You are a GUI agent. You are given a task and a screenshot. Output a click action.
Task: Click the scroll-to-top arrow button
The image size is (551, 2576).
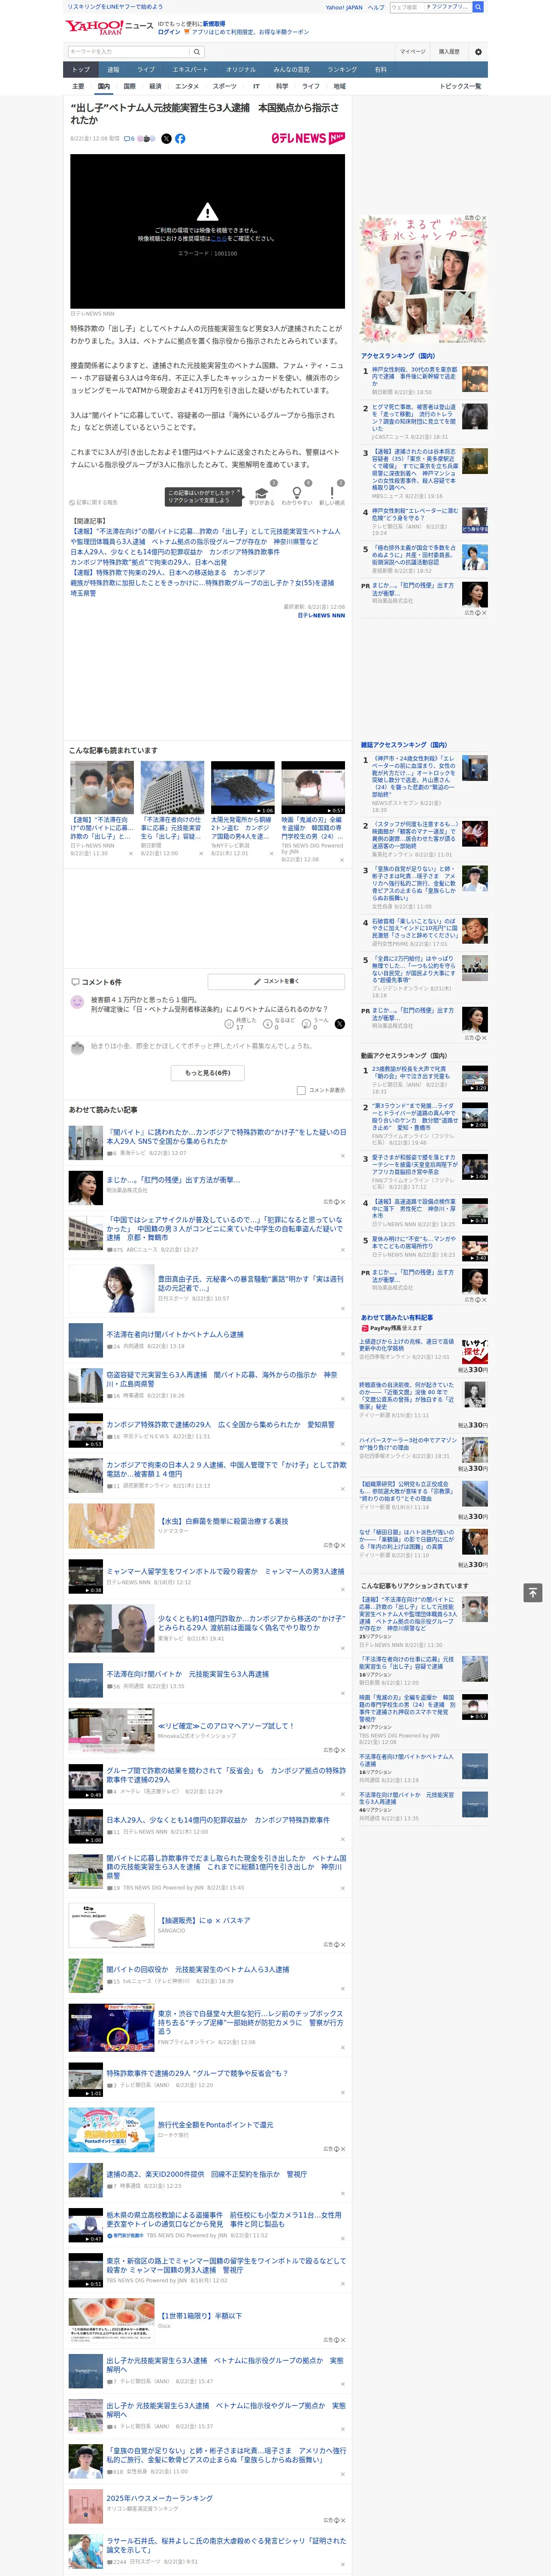pos(533,1592)
